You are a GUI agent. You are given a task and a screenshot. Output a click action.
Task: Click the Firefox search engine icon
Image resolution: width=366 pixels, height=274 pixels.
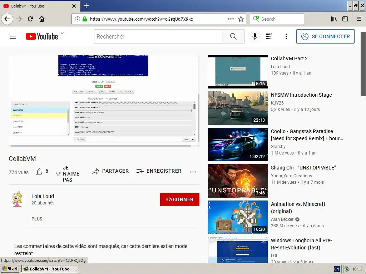[x=256, y=19]
